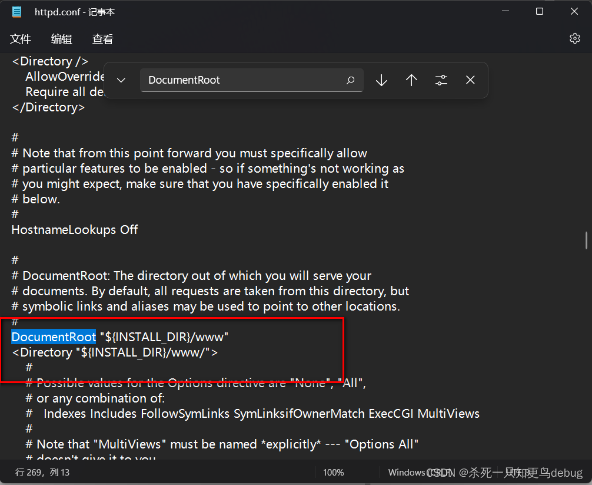Maximize the Notepad window
Screen dimensions: 592x485
click(x=540, y=11)
